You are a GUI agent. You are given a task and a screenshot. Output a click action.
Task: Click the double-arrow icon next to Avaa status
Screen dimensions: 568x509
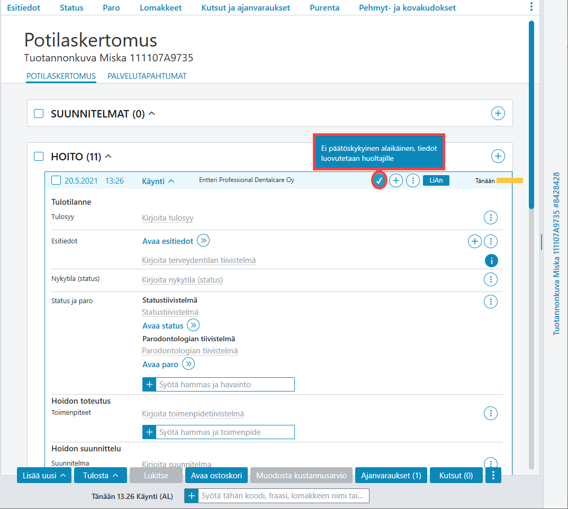click(193, 325)
